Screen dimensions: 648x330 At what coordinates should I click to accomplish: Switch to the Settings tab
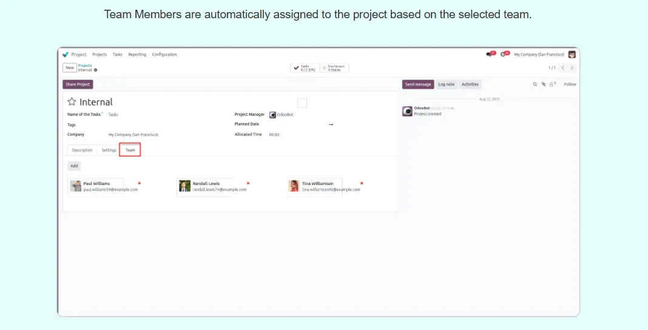pyautogui.click(x=109, y=150)
